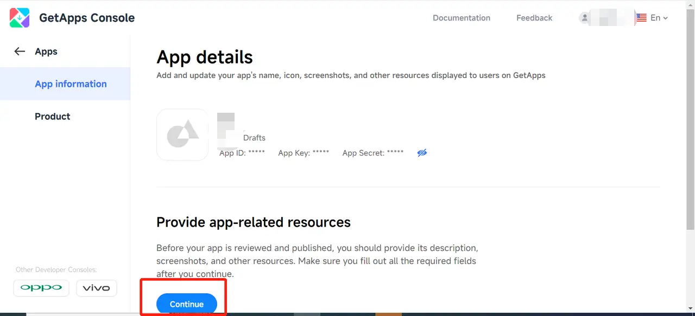Image resolution: width=695 pixels, height=316 pixels.
Task: Open the user avatar icon
Action: pyautogui.click(x=585, y=18)
